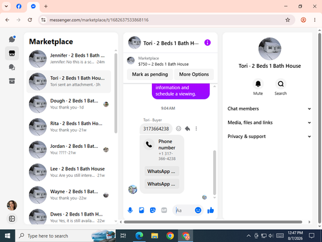The image size is (322, 242).
Task: Switch to the Facebook browser tab
Action: point(19,6)
